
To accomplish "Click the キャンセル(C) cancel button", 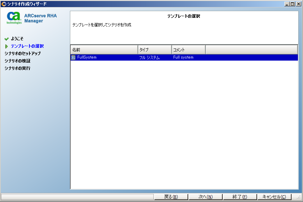I will click(274, 197).
